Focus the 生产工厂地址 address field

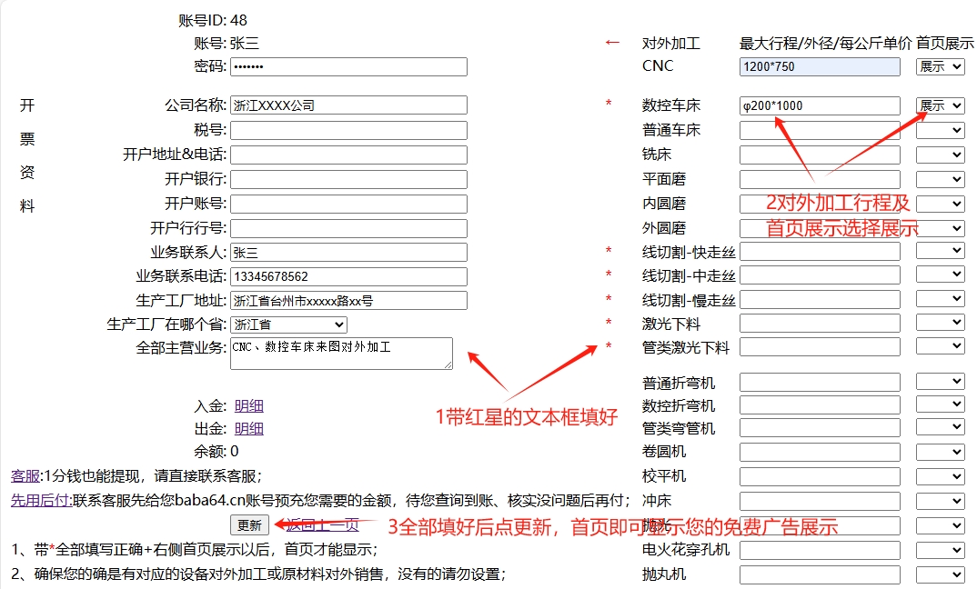(x=348, y=300)
